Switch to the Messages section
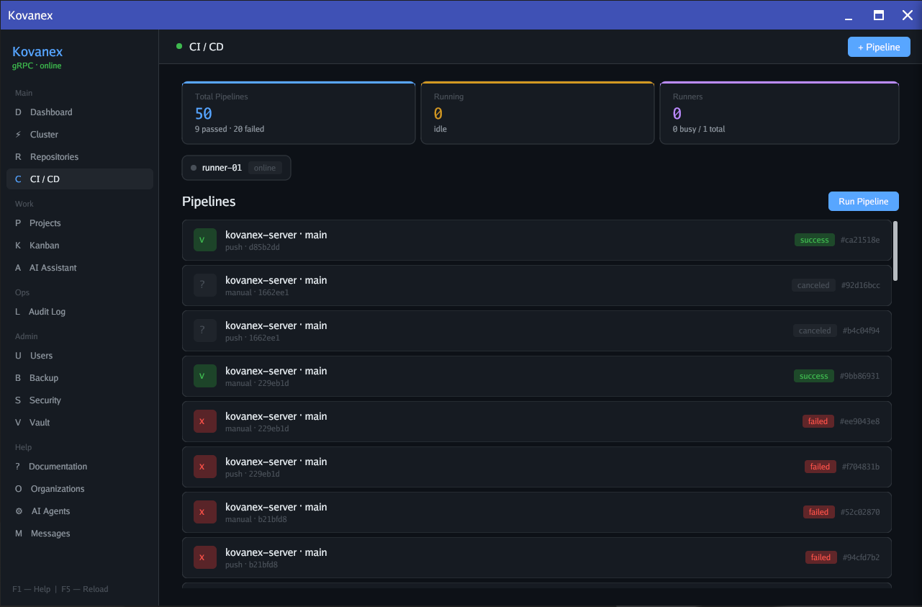 [x=17, y=533]
